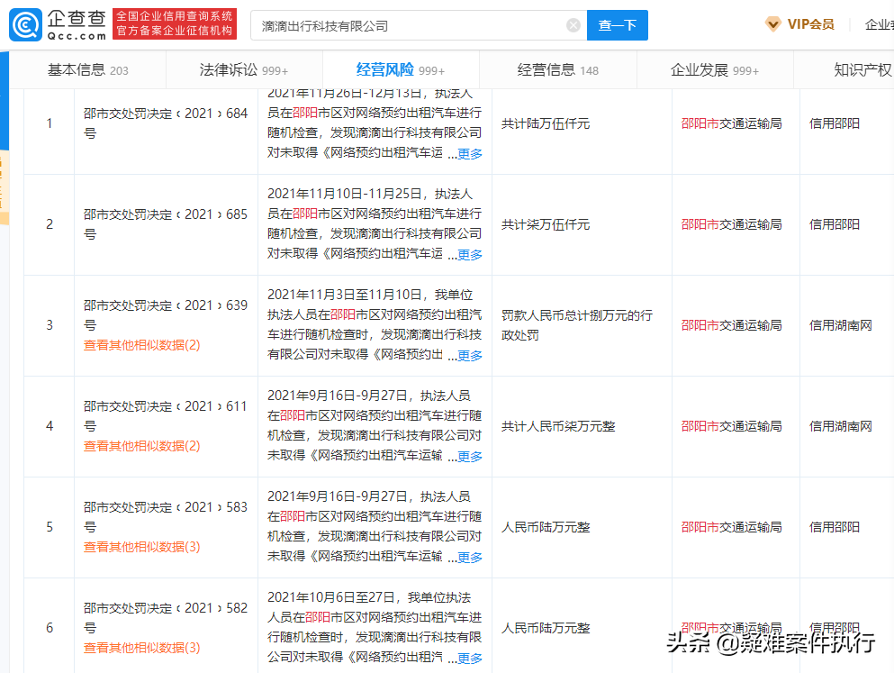This screenshot has width=894, height=673.
Task: Clear the search box with X icon
Action: click(x=573, y=25)
